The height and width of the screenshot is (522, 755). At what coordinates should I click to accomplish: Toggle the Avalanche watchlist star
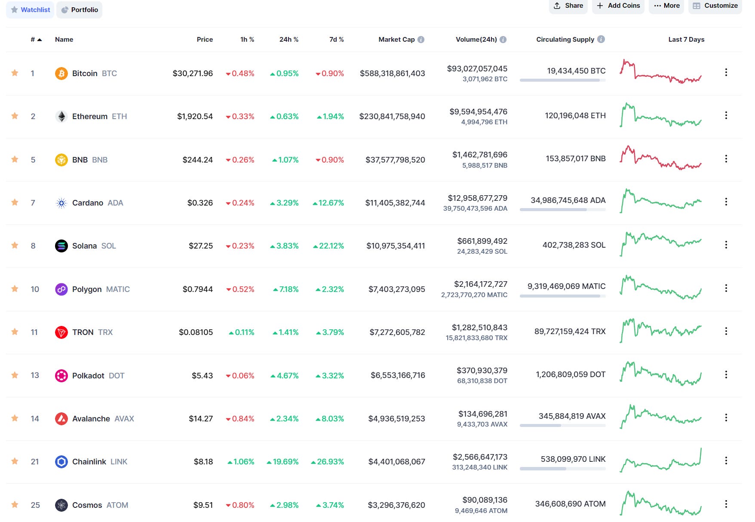(x=15, y=418)
